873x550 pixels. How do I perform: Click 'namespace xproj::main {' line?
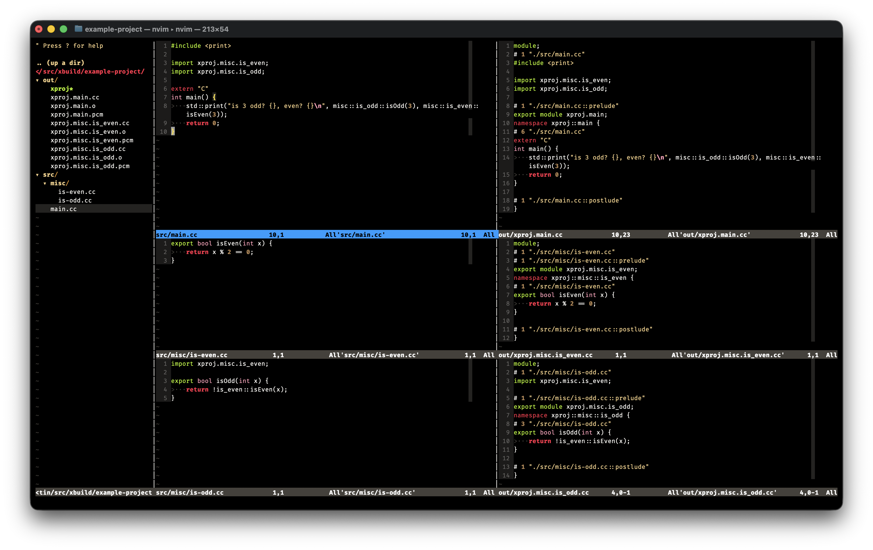coord(556,123)
